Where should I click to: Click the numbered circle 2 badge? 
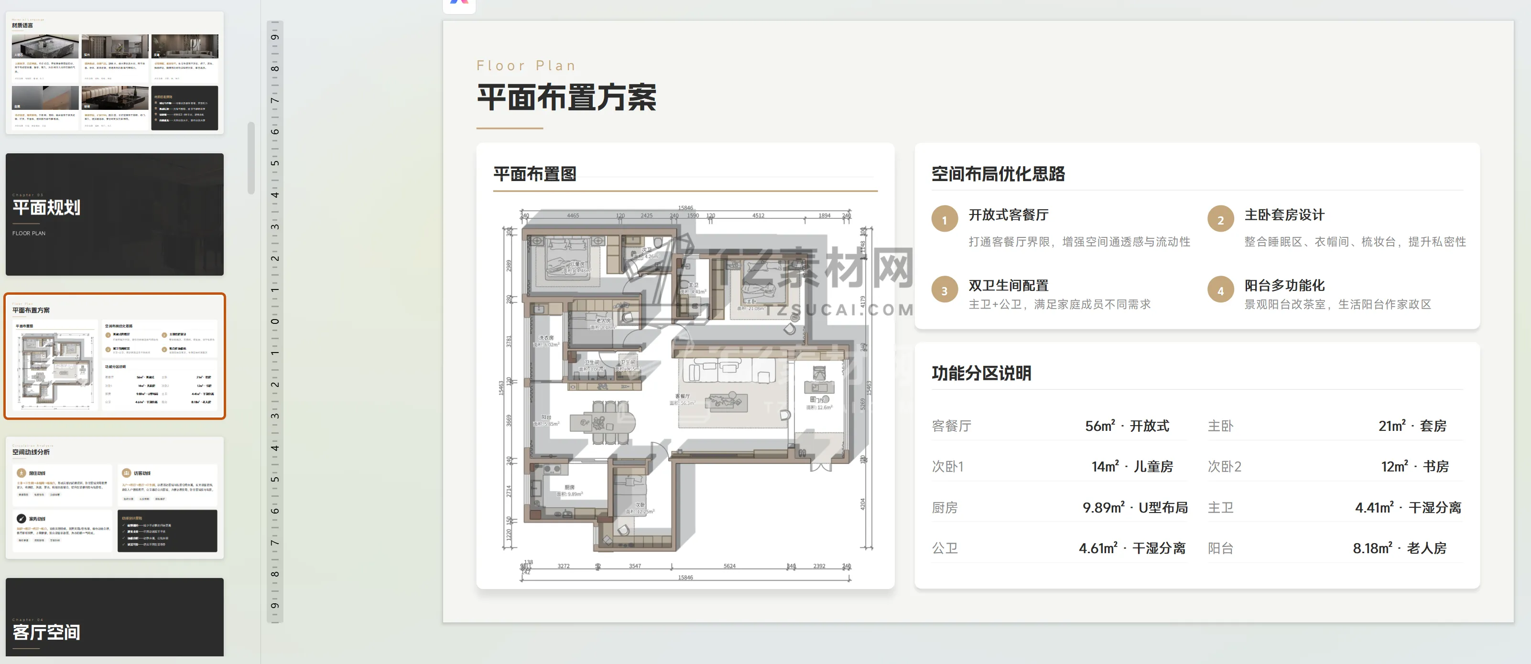(x=1220, y=220)
